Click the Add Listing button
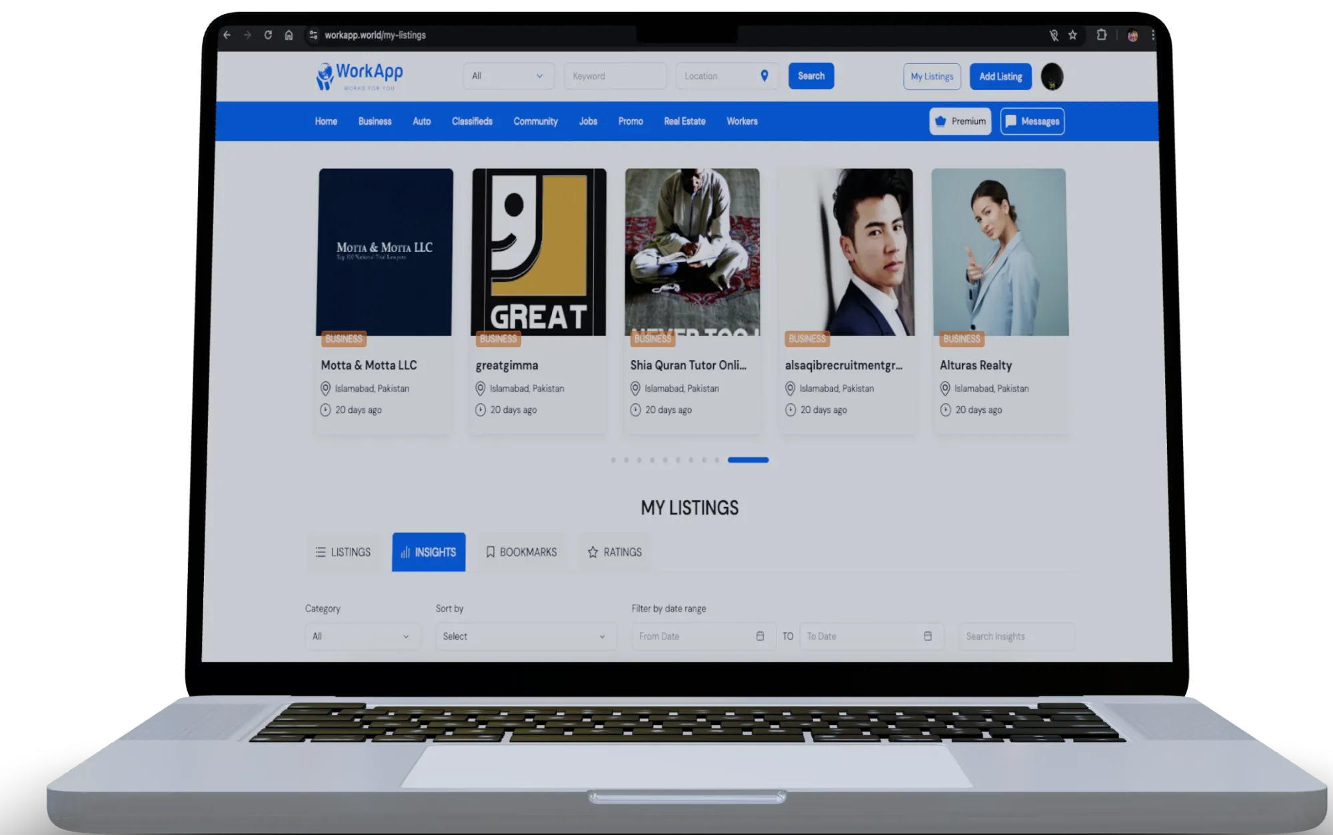The height and width of the screenshot is (835, 1333). click(1000, 77)
